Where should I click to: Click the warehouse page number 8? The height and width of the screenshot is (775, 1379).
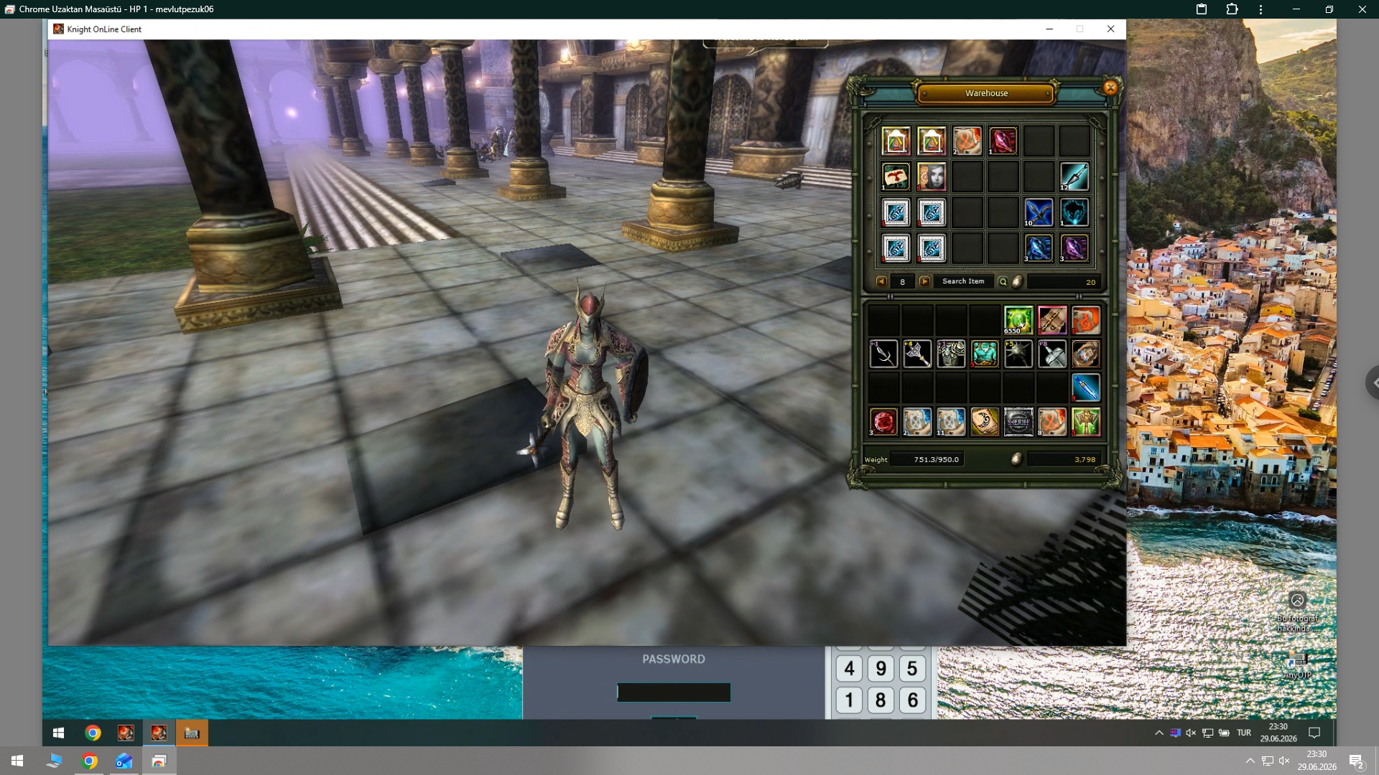(x=903, y=282)
